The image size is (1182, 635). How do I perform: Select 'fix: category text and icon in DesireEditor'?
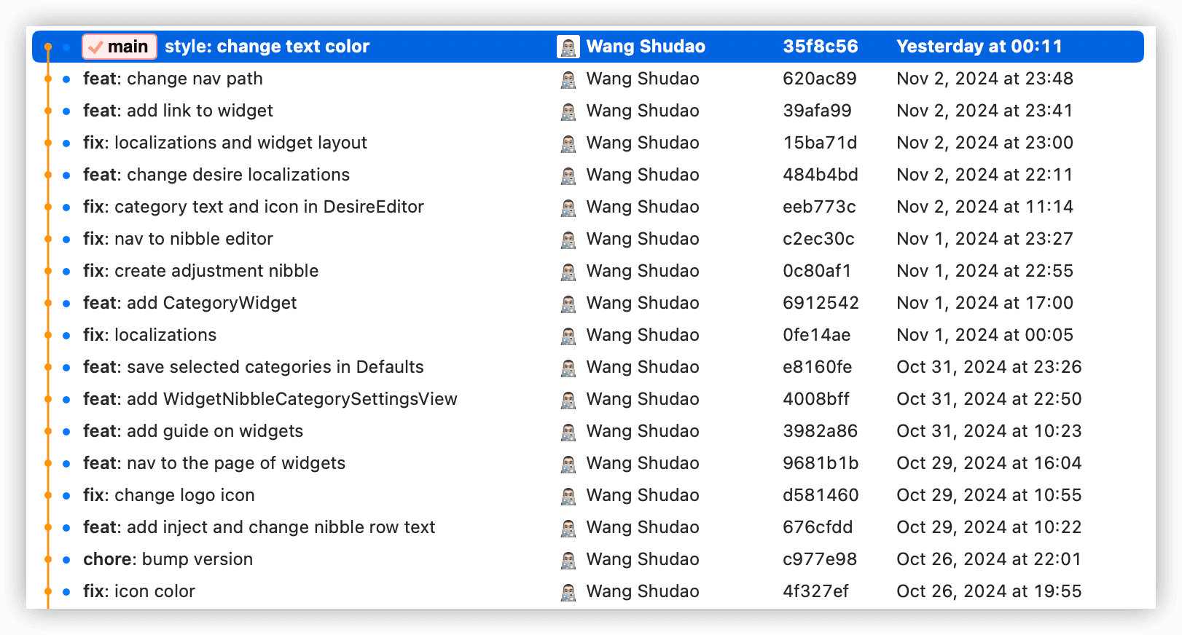(253, 207)
